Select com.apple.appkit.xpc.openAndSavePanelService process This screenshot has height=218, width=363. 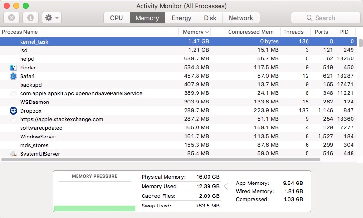[x=81, y=93]
